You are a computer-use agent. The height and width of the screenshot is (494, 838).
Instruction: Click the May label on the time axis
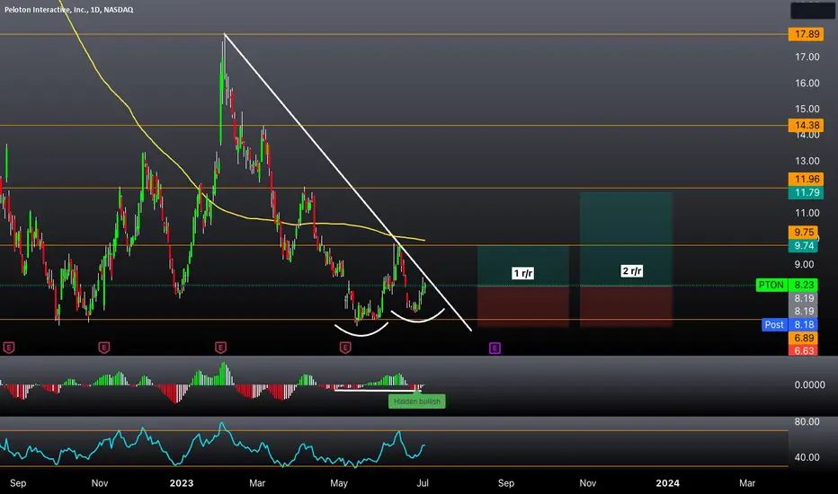click(x=339, y=483)
